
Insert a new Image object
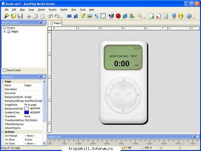pyautogui.click(x=89, y=16)
